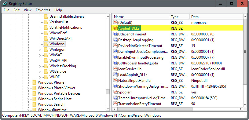The image size is (249, 120).
Task: Click the string icon beside AppInit_DLLs
Action: [115, 28]
